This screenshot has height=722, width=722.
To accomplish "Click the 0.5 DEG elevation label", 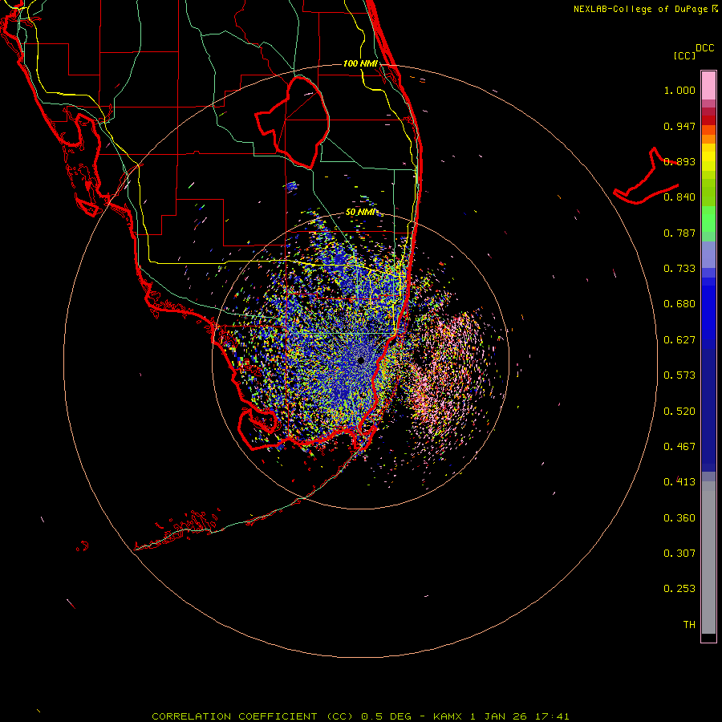I will [x=386, y=716].
